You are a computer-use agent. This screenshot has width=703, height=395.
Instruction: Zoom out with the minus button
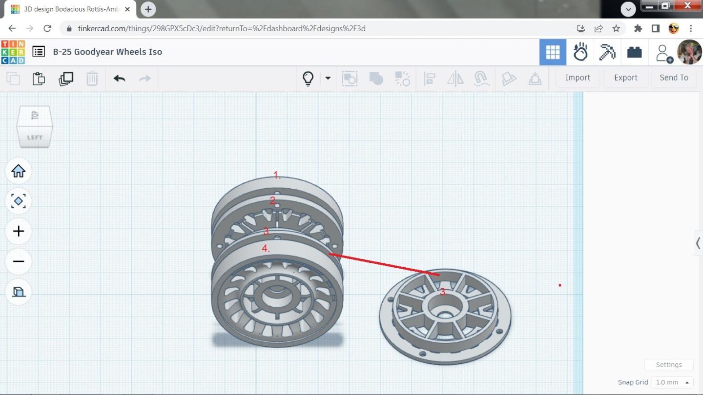click(19, 261)
